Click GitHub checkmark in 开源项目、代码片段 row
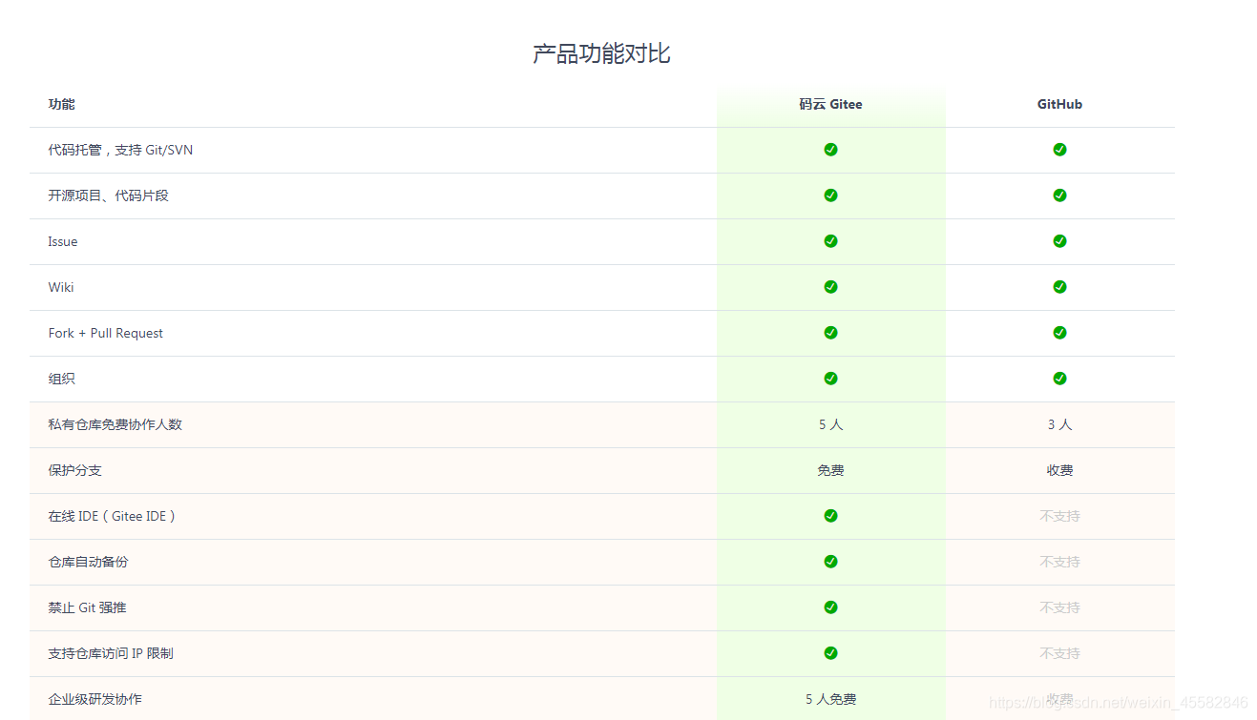This screenshot has height=720, width=1257. point(1059,195)
